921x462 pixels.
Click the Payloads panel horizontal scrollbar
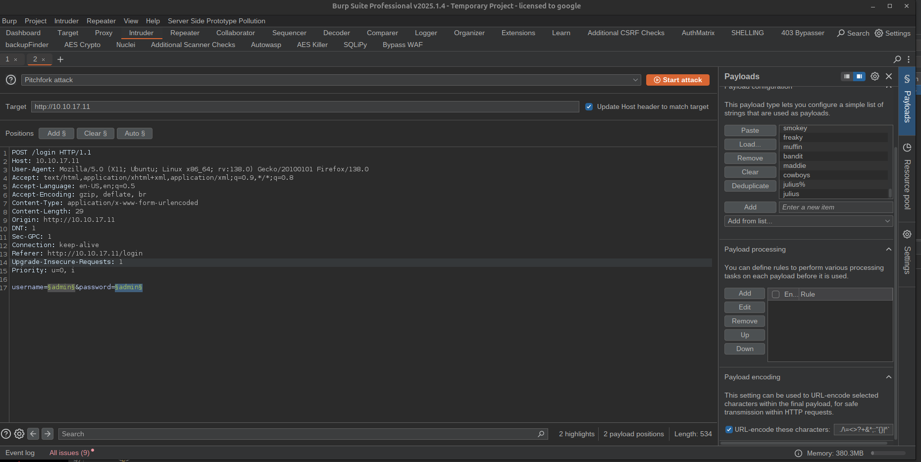pos(804,443)
